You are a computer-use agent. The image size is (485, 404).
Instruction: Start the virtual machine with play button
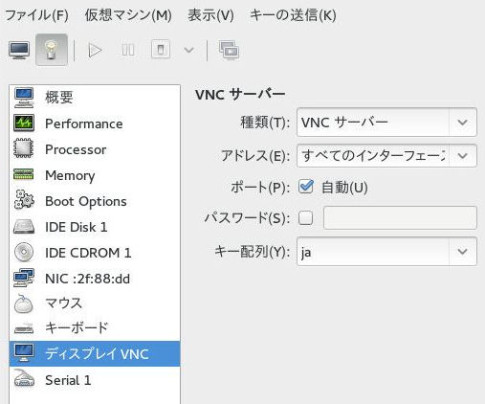tap(95, 50)
